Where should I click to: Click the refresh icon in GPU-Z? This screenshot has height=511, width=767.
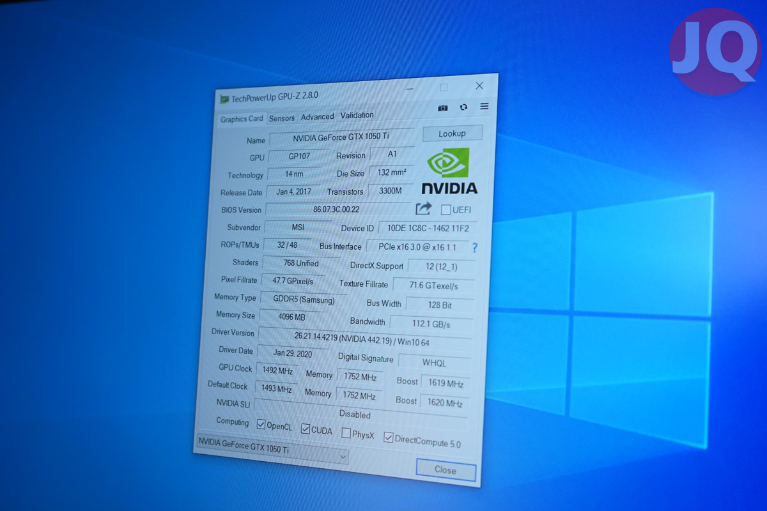[463, 107]
